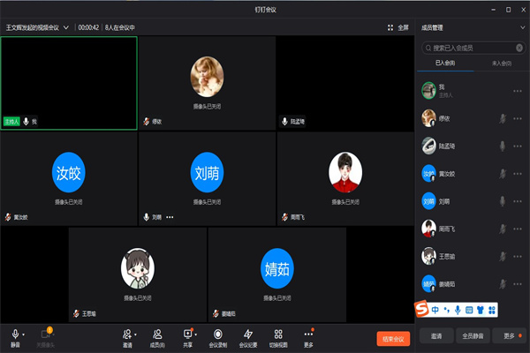Switch to 未入会 not-joined tab

502,64
